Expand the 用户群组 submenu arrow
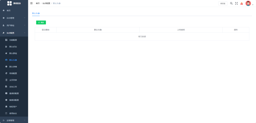This screenshot has height=123, width=256. tap(25, 25)
